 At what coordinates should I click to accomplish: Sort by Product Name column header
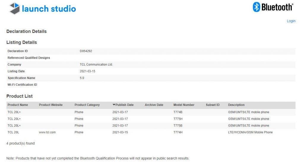(x=18, y=105)
